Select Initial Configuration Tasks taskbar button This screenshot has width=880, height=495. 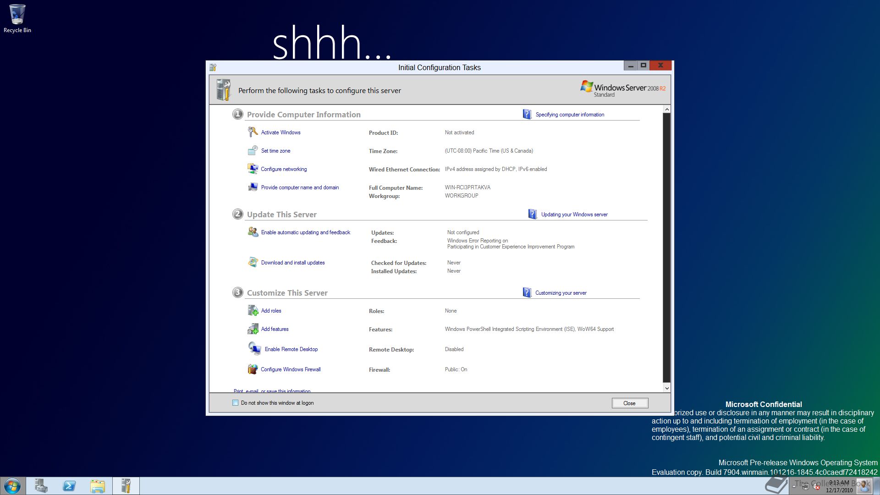pyautogui.click(x=126, y=486)
